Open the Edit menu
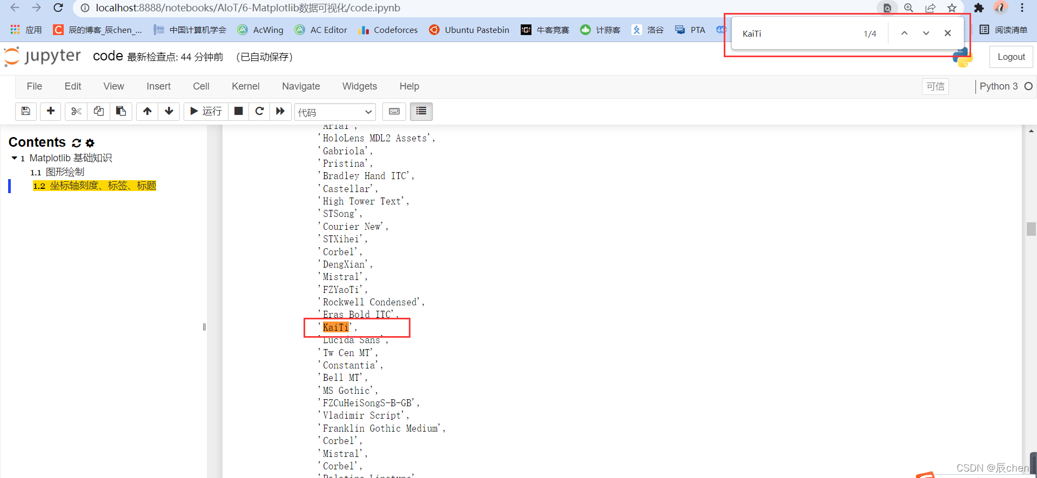 click(73, 86)
